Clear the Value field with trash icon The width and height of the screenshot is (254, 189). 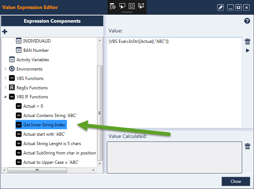click(x=248, y=41)
